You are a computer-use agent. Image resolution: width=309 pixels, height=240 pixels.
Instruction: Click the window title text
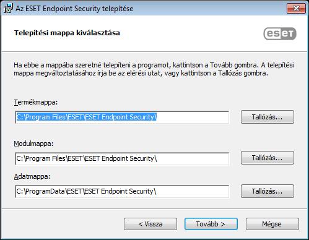coord(74,9)
